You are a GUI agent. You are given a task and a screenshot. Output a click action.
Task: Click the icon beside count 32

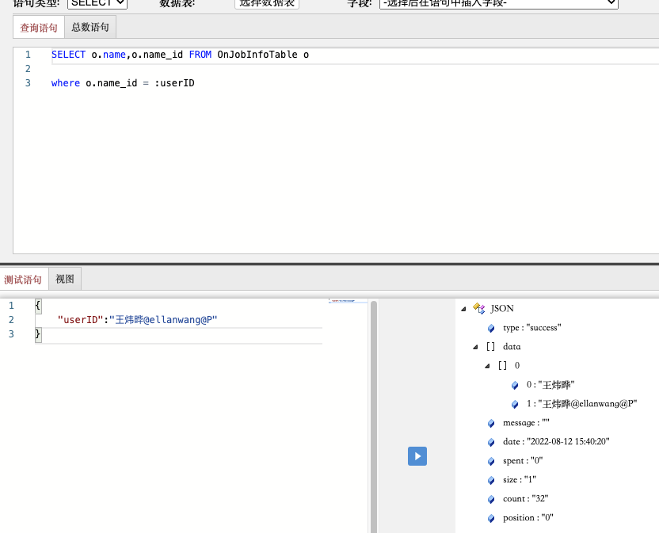coord(491,499)
